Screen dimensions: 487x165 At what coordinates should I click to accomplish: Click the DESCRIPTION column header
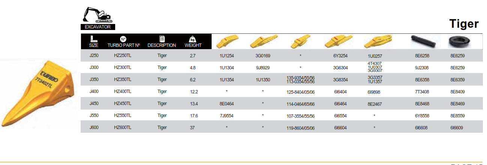tap(162, 45)
